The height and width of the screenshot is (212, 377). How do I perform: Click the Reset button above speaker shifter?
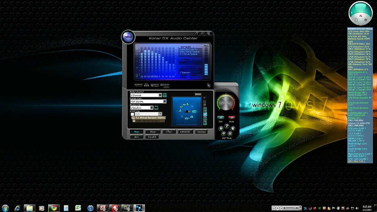(198, 95)
